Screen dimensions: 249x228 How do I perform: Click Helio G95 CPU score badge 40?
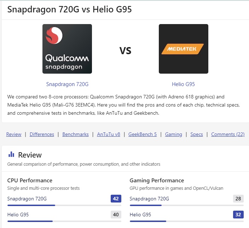pyautogui.click(x=116, y=215)
